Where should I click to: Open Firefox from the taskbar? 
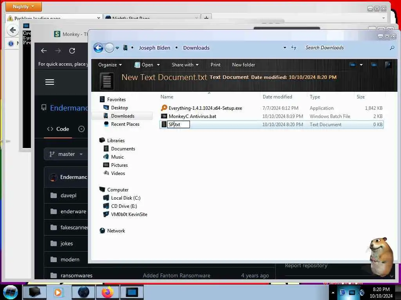coord(107,292)
